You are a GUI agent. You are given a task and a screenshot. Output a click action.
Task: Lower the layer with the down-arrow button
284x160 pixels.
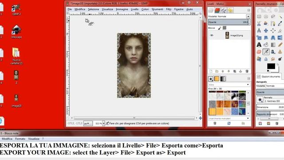pos(229,72)
